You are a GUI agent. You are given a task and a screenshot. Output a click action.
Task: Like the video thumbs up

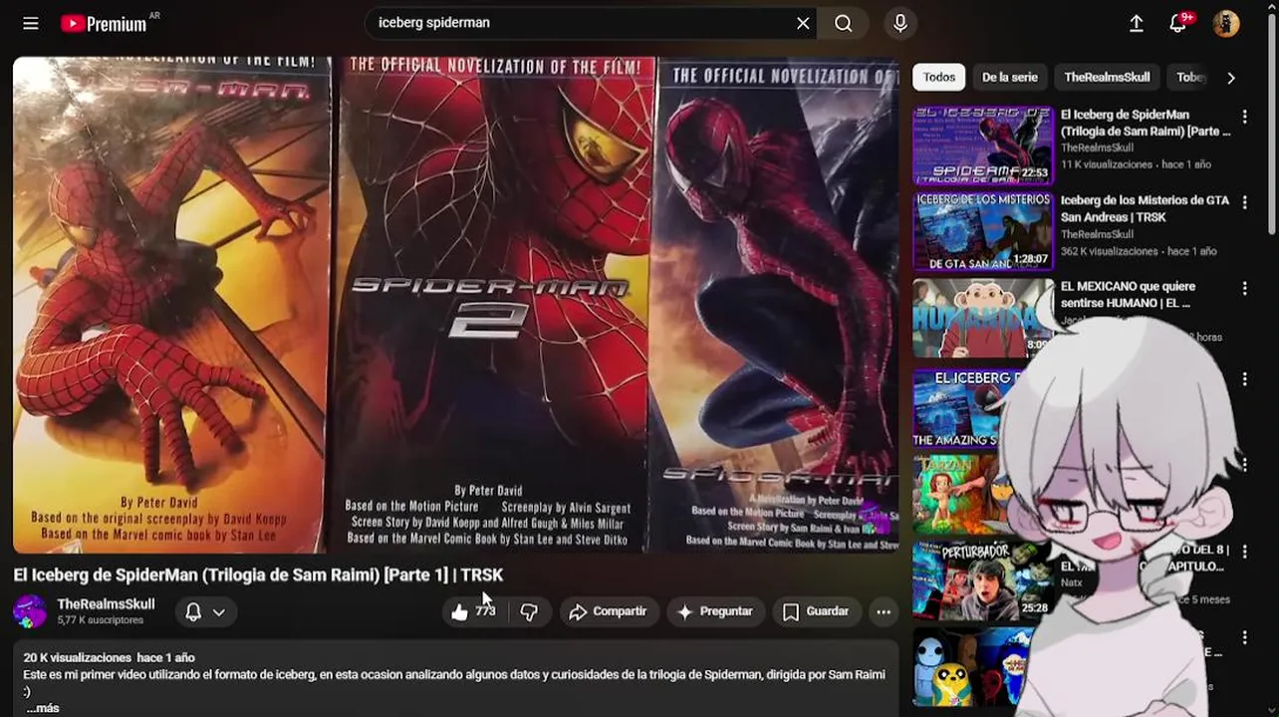tap(472, 611)
